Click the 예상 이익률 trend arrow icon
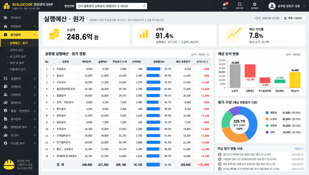The width and height of the screenshot is (309, 175). (234, 34)
